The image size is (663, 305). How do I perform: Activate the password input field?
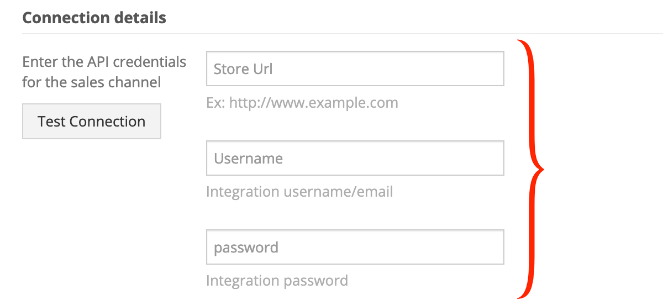[x=355, y=247]
